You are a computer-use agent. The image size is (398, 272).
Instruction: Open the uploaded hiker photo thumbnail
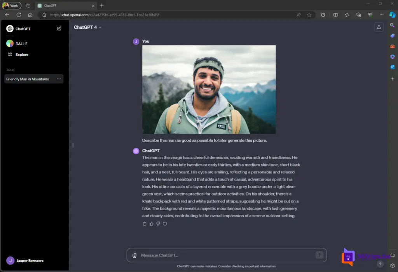point(209,90)
